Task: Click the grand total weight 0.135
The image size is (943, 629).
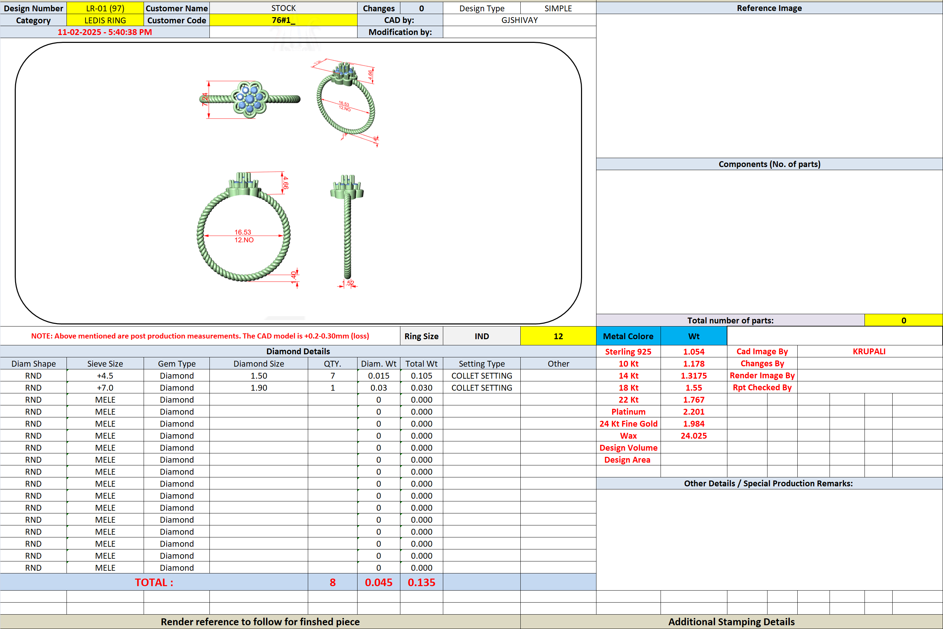Action: 421,582
